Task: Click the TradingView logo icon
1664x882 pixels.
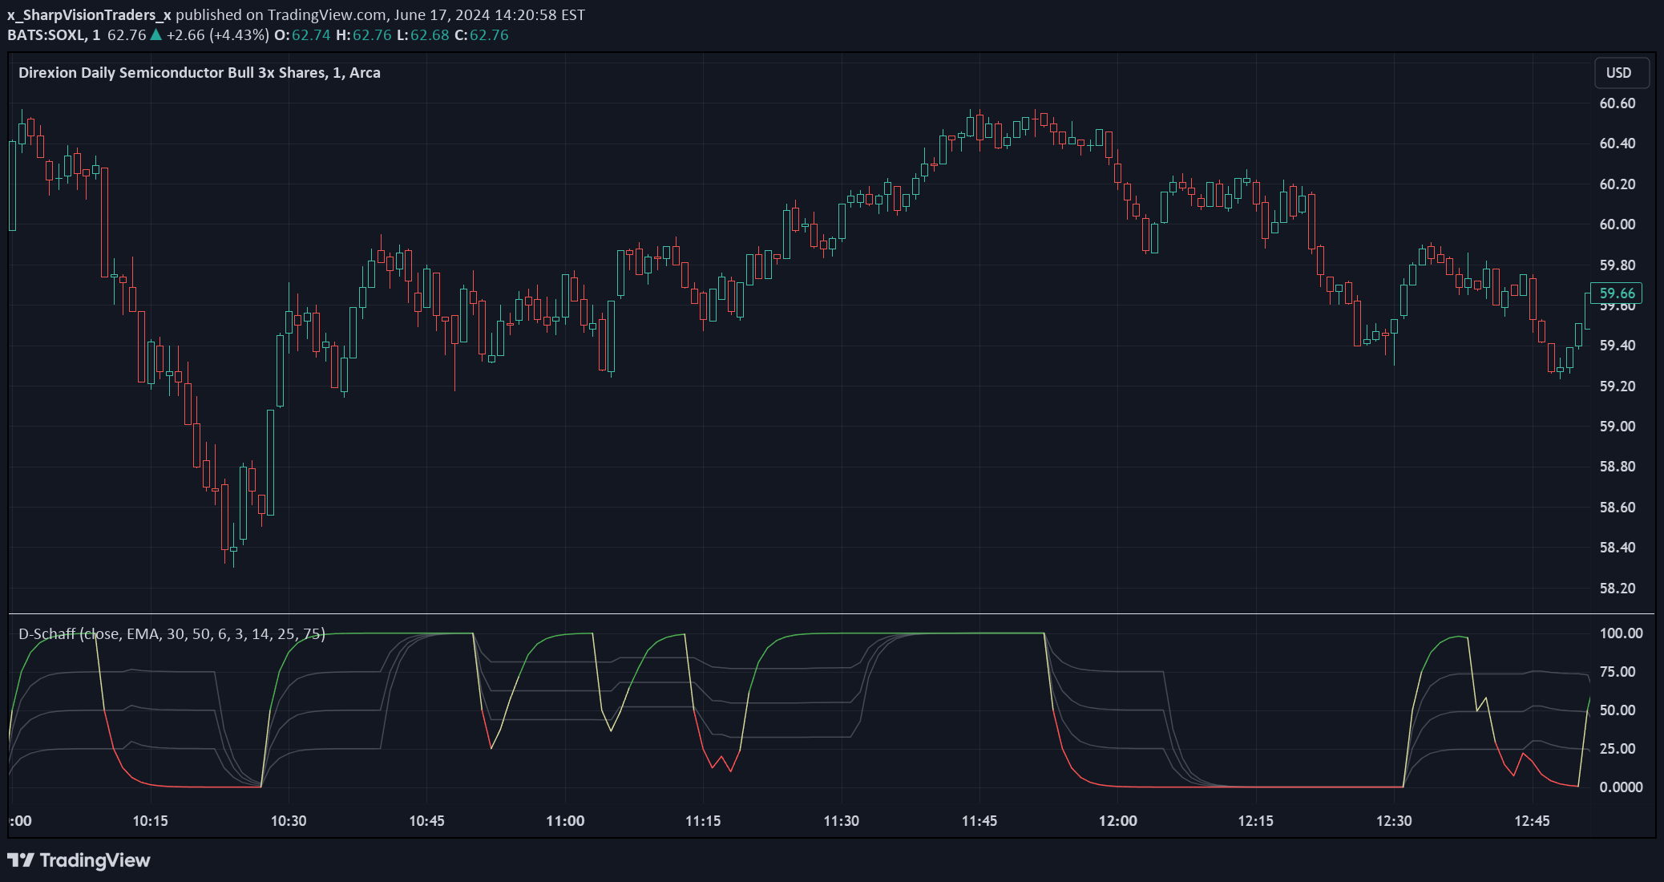Action: tap(21, 860)
